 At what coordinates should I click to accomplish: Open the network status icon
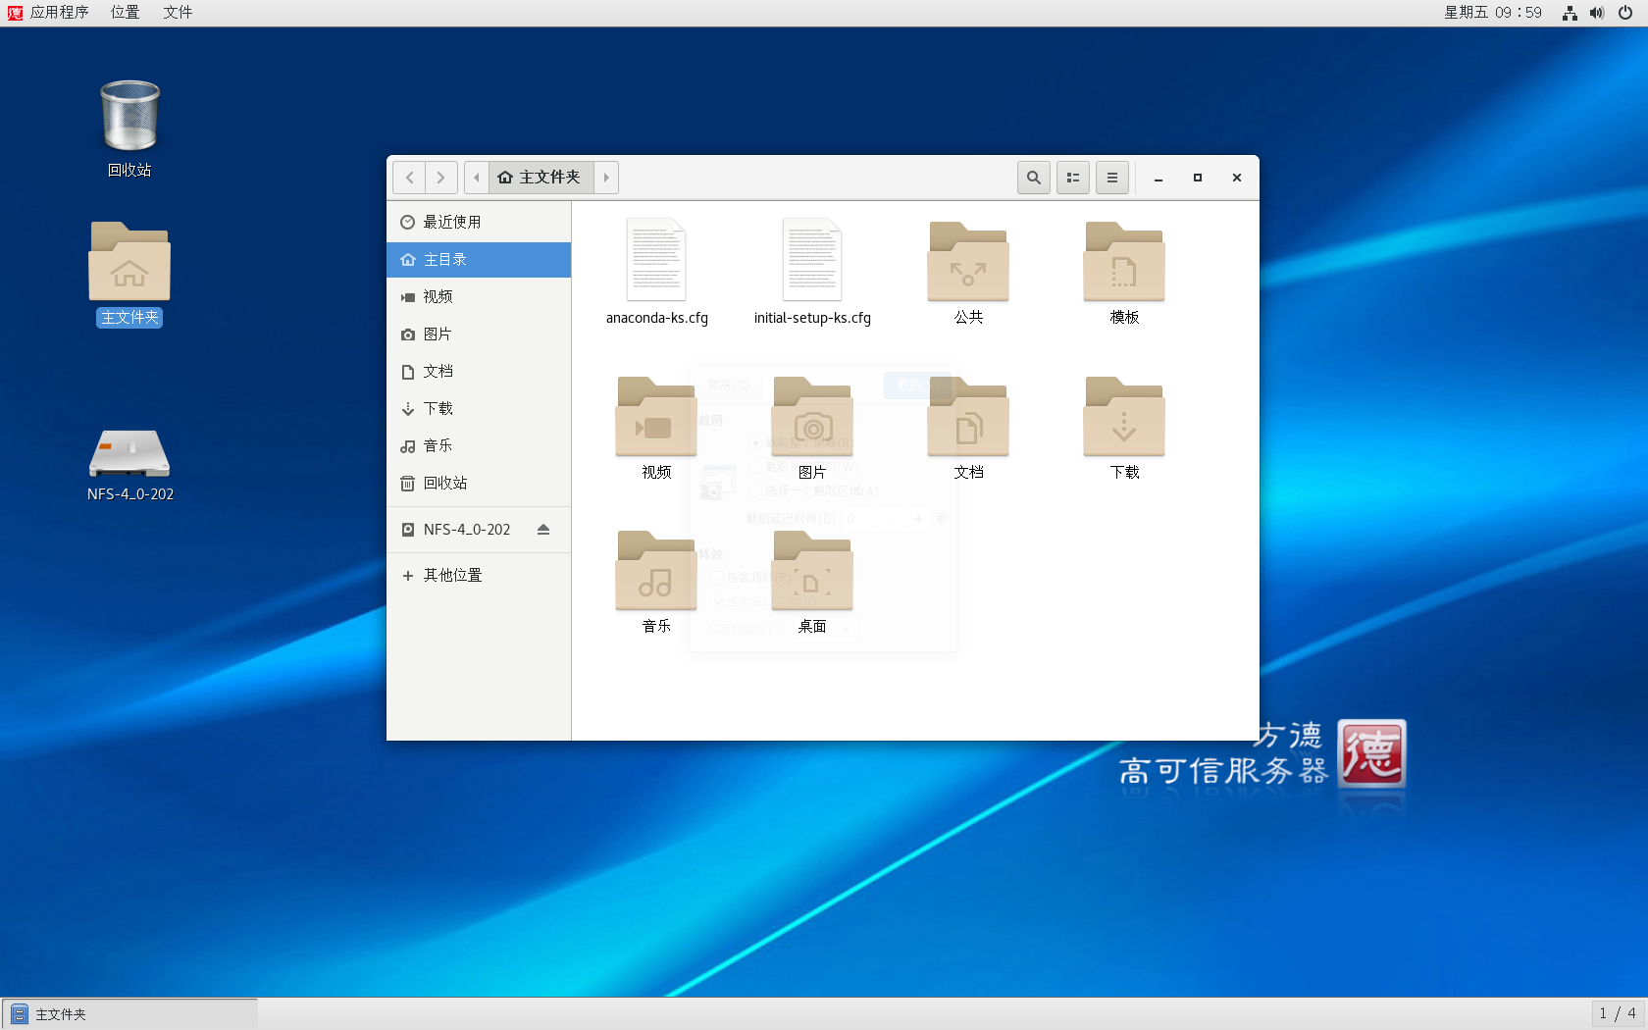point(1570,13)
